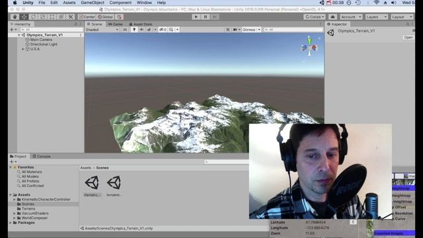Toggle Center pivot mode
423x238 pixels.
point(87,17)
